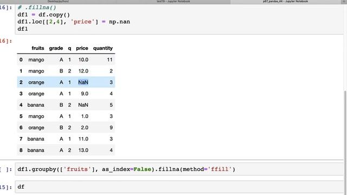
Task: Click the 'fruits' string in groupby code
Action: tap(77, 169)
